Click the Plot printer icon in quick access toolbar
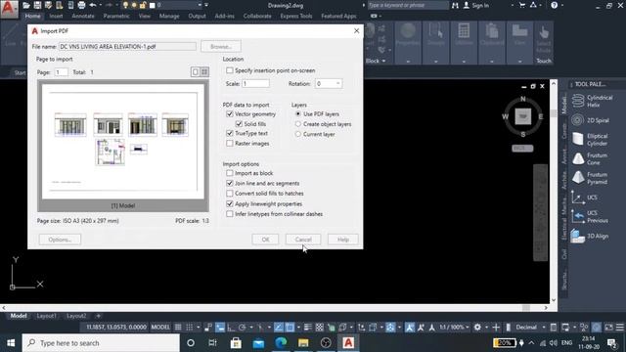 [x=81, y=5]
